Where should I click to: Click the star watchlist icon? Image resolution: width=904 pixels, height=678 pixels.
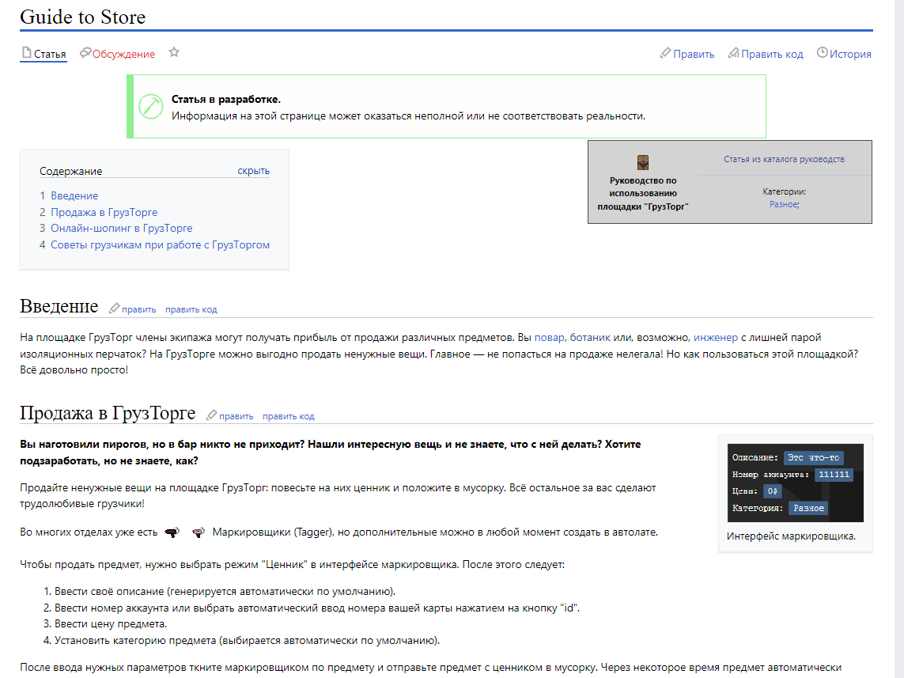click(x=174, y=53)
